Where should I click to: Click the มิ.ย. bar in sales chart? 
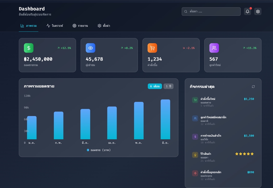[165, 119]
